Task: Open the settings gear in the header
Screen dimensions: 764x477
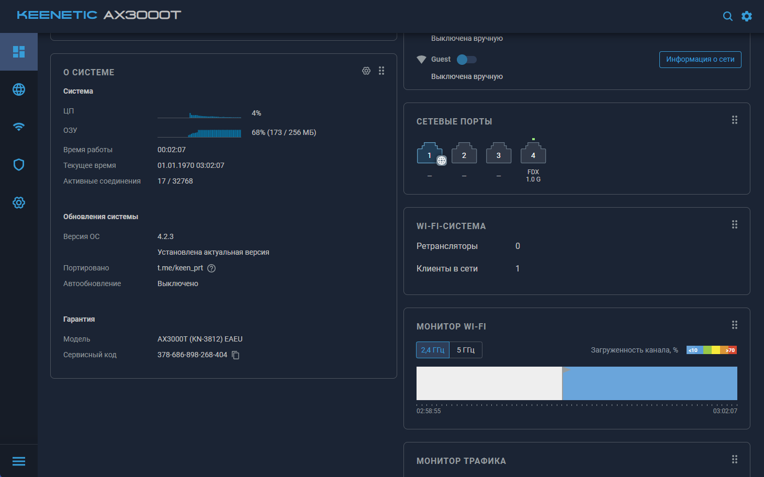Action: tap(747, 16)
